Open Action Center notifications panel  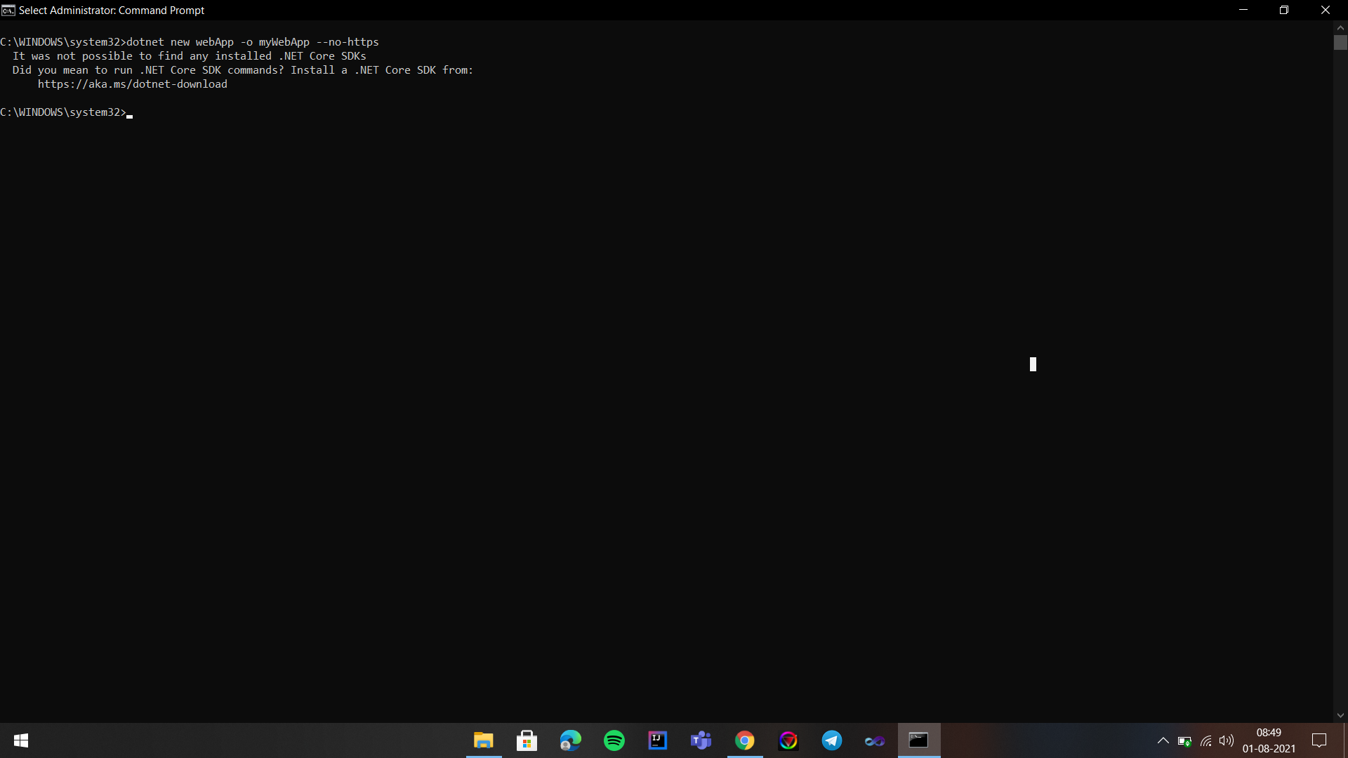pos(1319,740)
